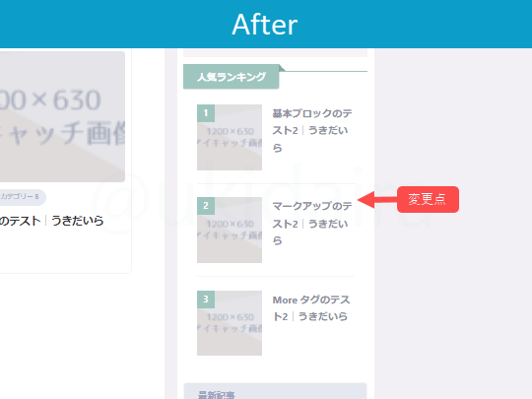The image size is (532, 399).
Task: Select the 人気ランキング widget heading
Action: point(232,77)
